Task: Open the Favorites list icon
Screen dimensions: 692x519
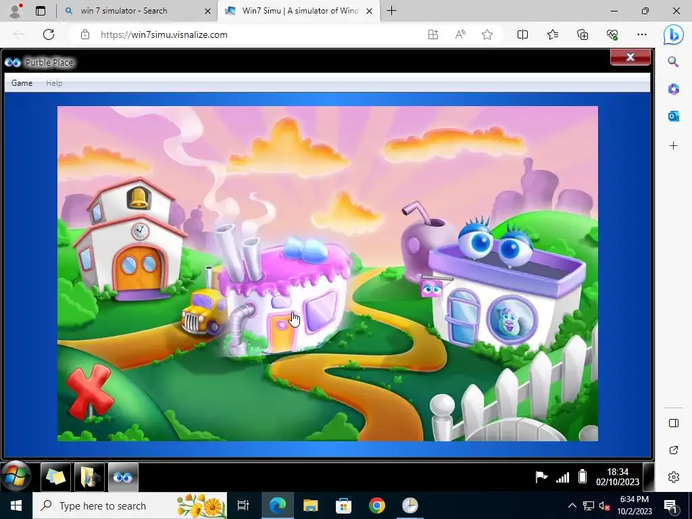Action: click(553, 34)
